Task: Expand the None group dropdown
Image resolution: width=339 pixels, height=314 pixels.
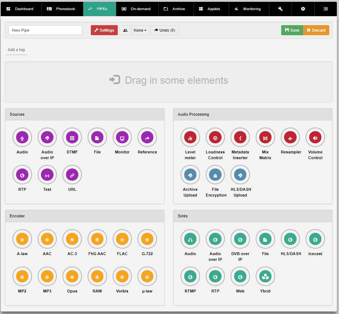Action: [x=140, y=31]
